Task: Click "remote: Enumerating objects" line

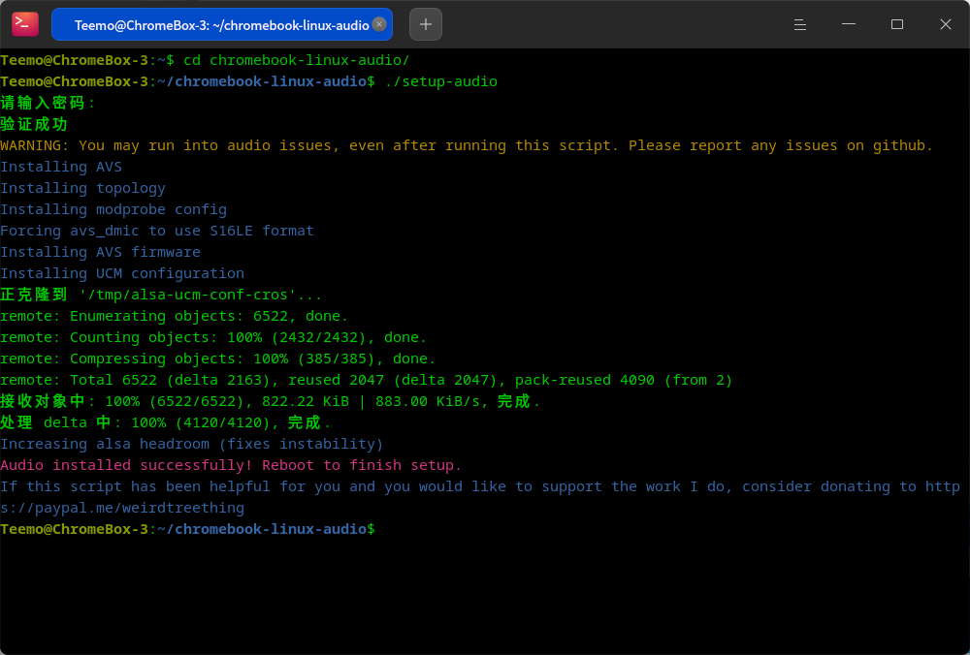Action: coord(175,316)
